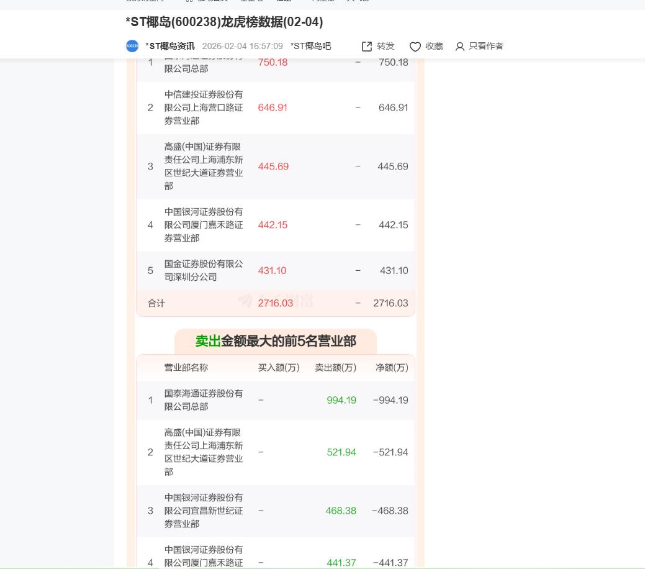Click the green sell amount 441.37

pos(341,562)
